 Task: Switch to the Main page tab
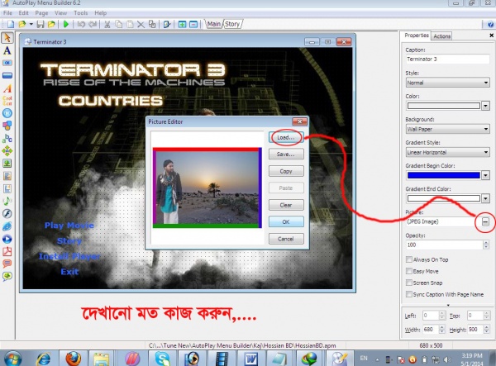tap(214, 24)
